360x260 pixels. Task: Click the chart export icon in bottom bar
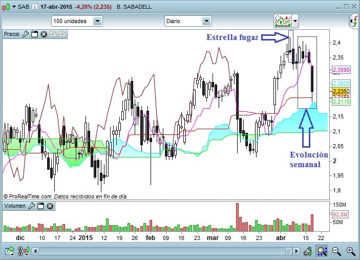coord(10,251)
